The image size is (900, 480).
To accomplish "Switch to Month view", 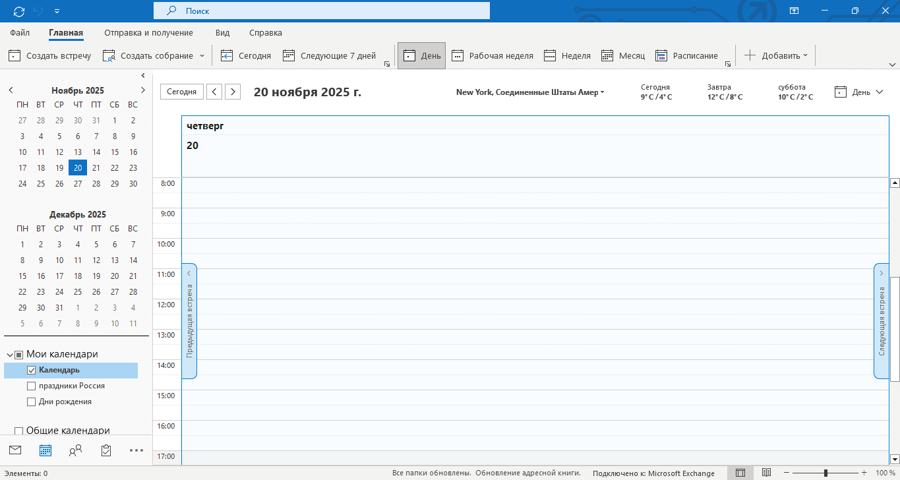I will pyautogui.click(x=623, y=56).
